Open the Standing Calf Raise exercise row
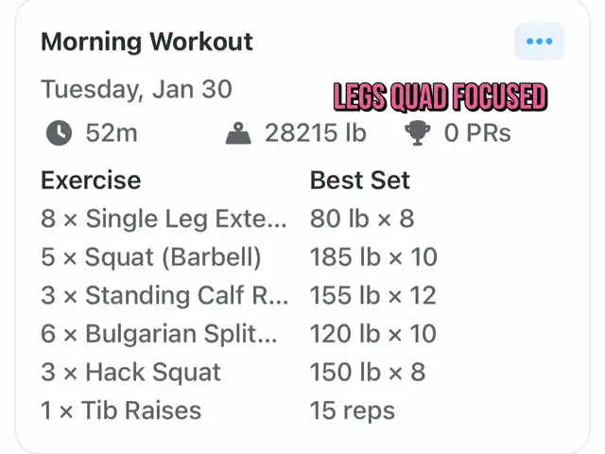Screen dimensions: 605x454 pos(238,295)
